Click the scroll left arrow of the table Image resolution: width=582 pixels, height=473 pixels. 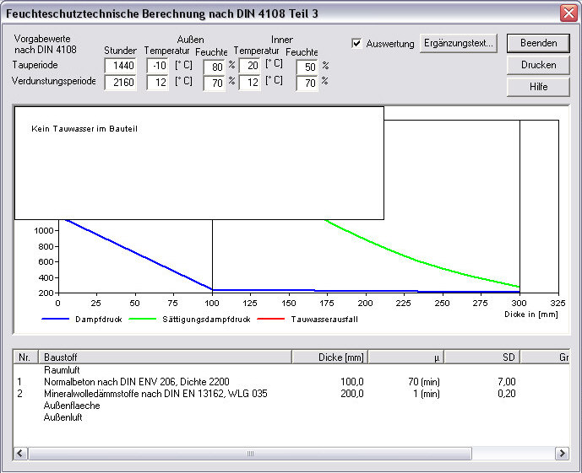[20, 453]
